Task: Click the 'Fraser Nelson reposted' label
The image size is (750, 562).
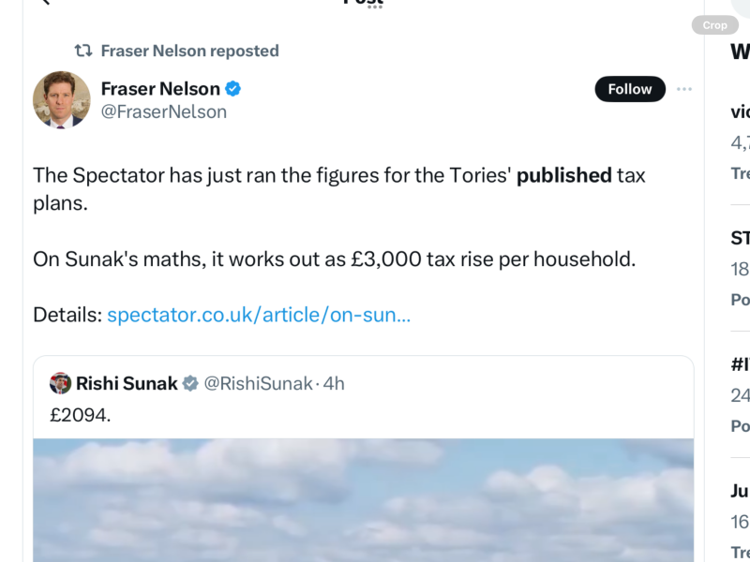Action: coord(189,51)
